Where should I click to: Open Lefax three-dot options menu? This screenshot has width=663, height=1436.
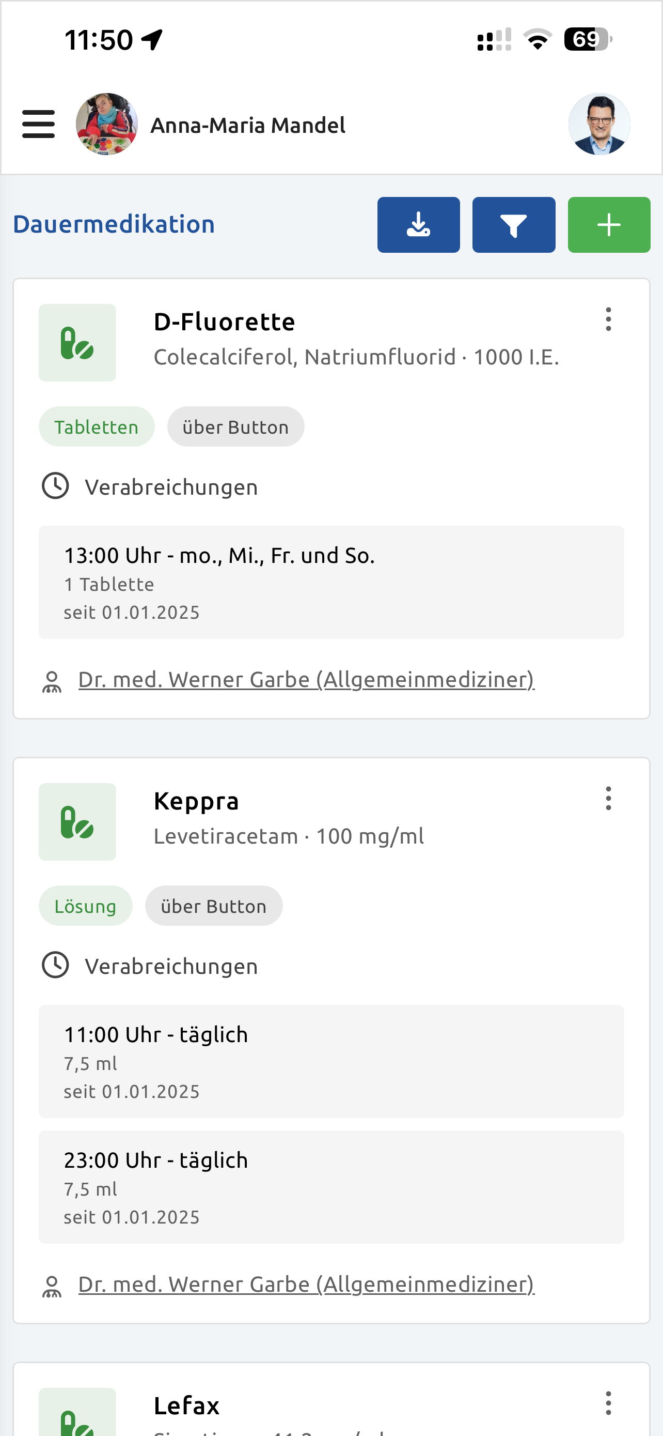point(608,1402)
